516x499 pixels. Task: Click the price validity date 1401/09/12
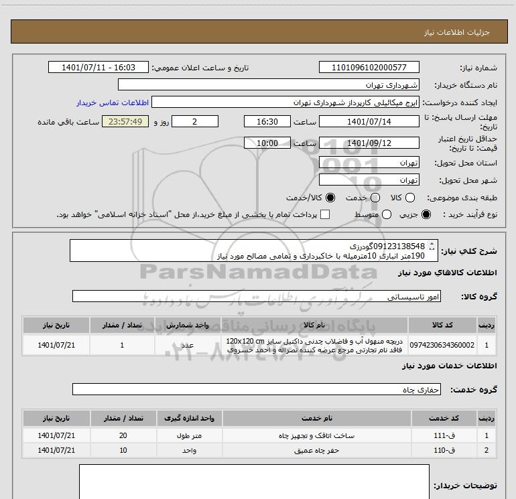coord(369,143)
